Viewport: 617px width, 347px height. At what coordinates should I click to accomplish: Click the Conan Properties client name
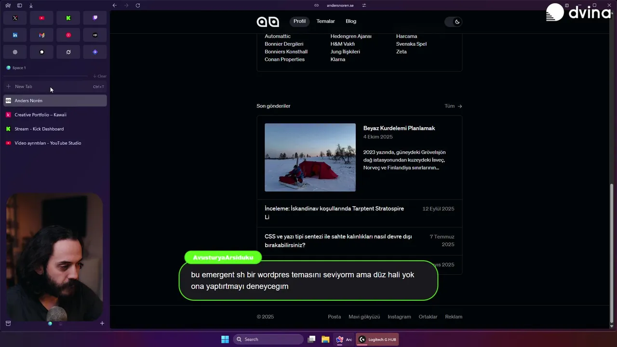(x=284, y=59)
